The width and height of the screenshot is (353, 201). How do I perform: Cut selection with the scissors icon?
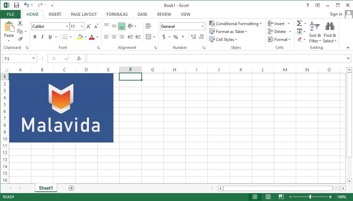[x=20, y=23]
